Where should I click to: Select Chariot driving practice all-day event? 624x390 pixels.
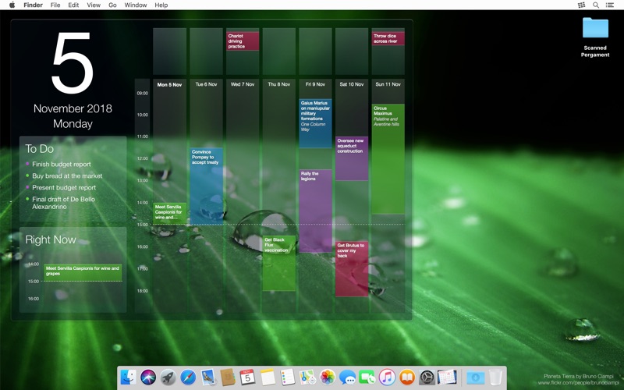pyautogui.click(x=243, y=41)
